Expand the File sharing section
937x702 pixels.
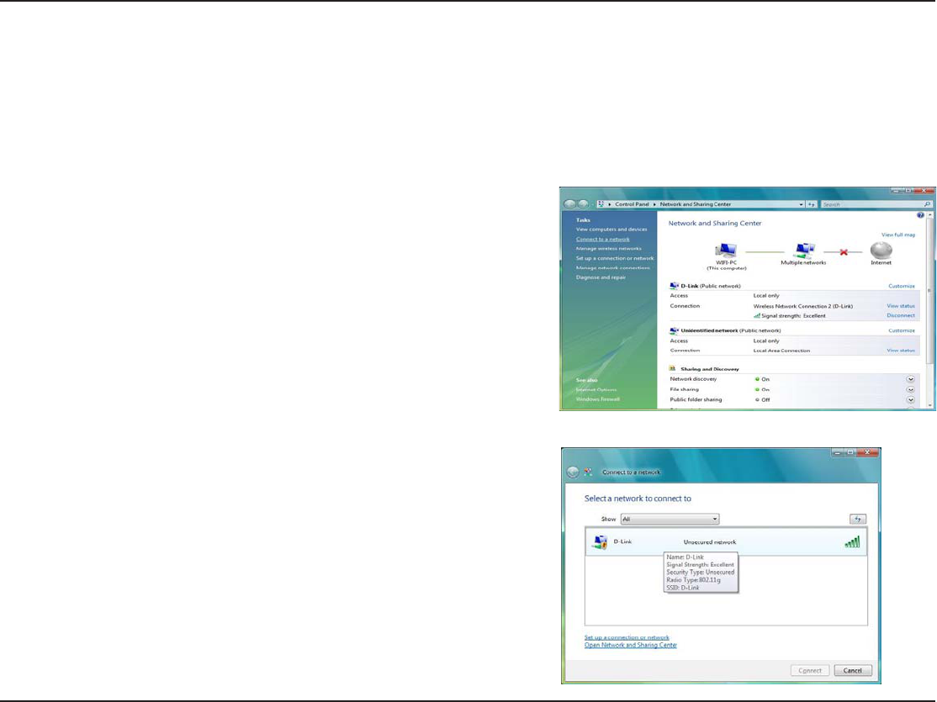click(910, 389)
